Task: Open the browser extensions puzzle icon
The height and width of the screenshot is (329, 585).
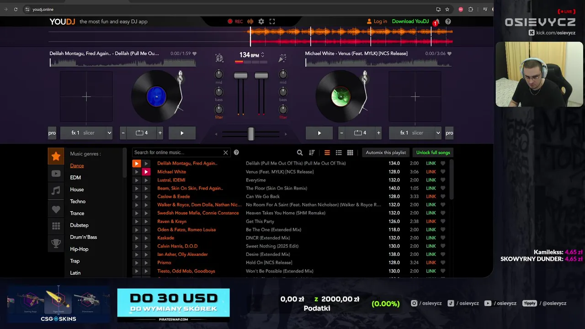Action: coord(471,9)
